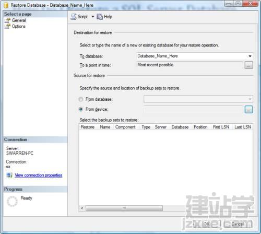Open View connection properties link
The height and width of the screenshot is (234, 261).
(39, 175)
